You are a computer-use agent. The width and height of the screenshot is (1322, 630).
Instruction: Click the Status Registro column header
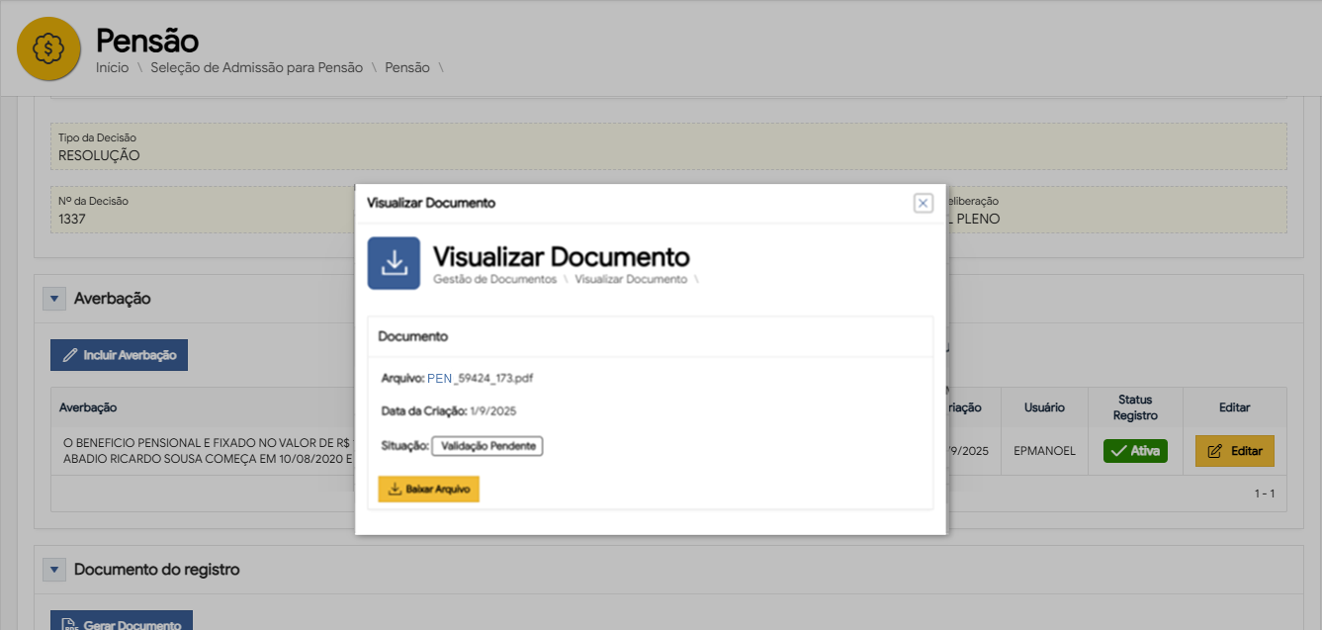pyautogui.click(x=1135, y=407)
